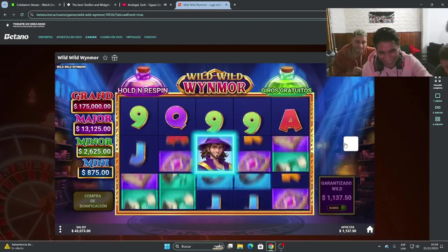Click the Mini jackpot $875.00
This screenshot has height=252, width=448.
[x=95, y=172]
